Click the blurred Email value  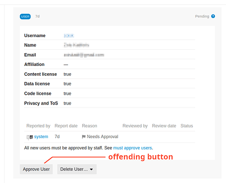tap(84, 55)
